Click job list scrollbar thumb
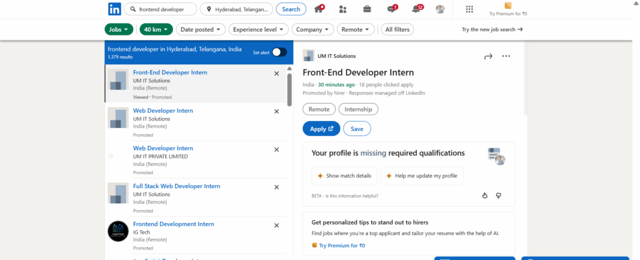 click(289, 90)
